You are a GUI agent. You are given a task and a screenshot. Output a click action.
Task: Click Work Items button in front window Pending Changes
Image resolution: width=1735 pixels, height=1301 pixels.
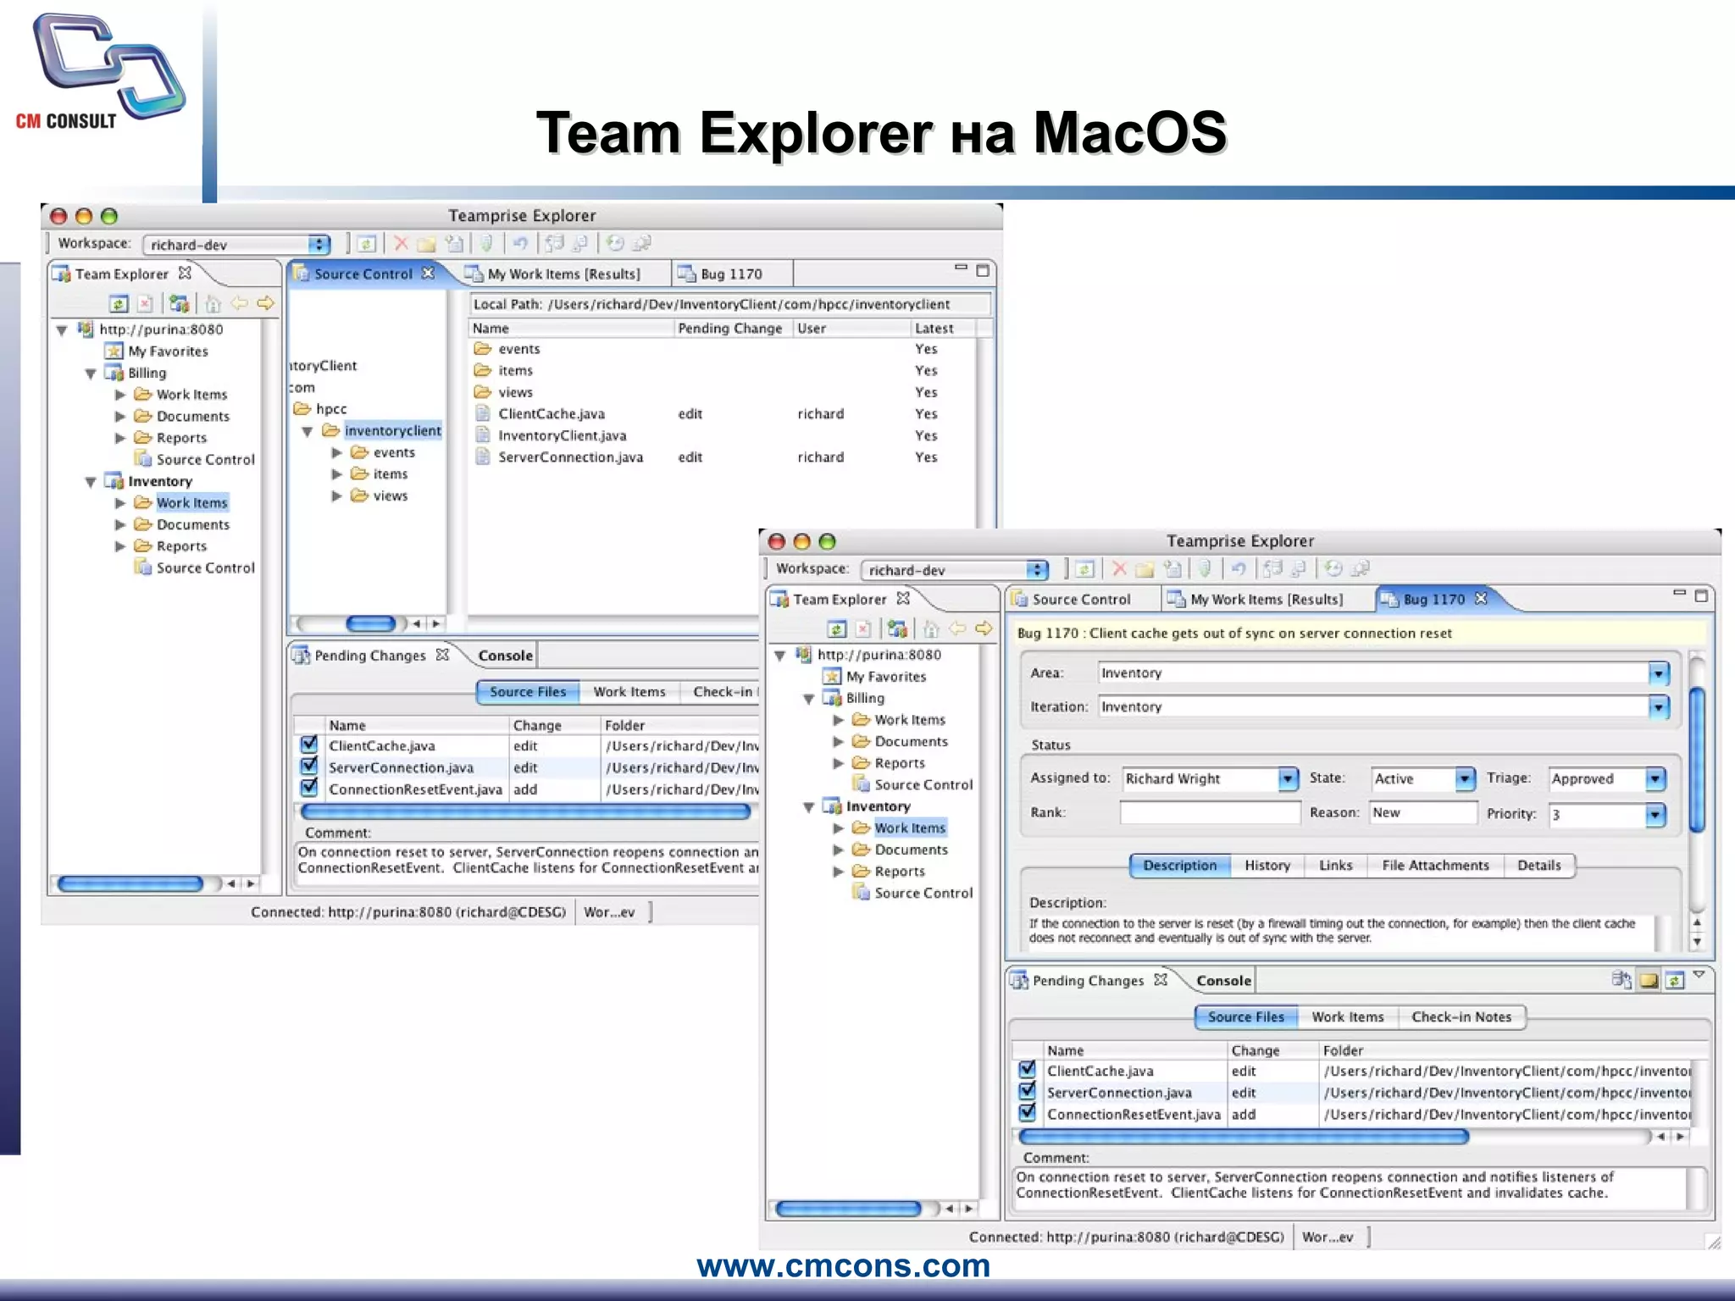(x=1348, y=1017)
